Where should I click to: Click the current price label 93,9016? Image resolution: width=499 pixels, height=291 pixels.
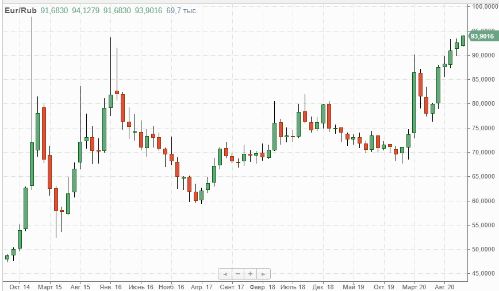click(x=482, y=36)
